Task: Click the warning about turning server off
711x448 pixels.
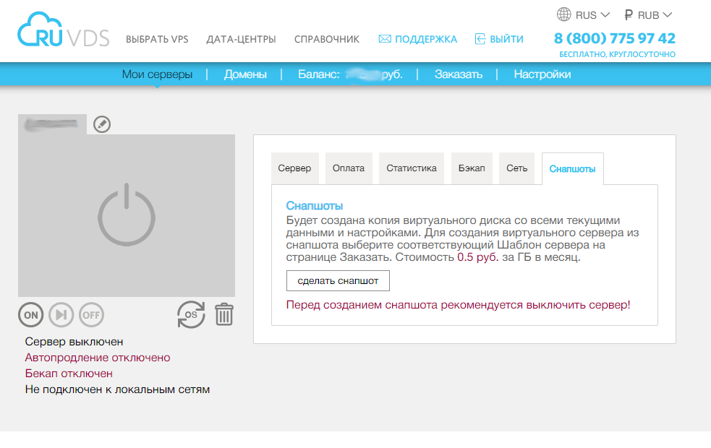Action: 458,305
